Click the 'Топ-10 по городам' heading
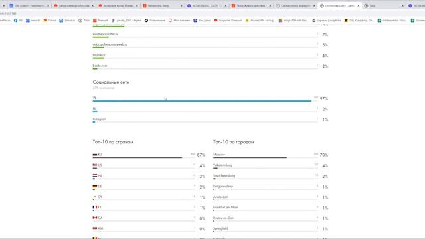Screen dimensions: 425x239 [233, 142]
